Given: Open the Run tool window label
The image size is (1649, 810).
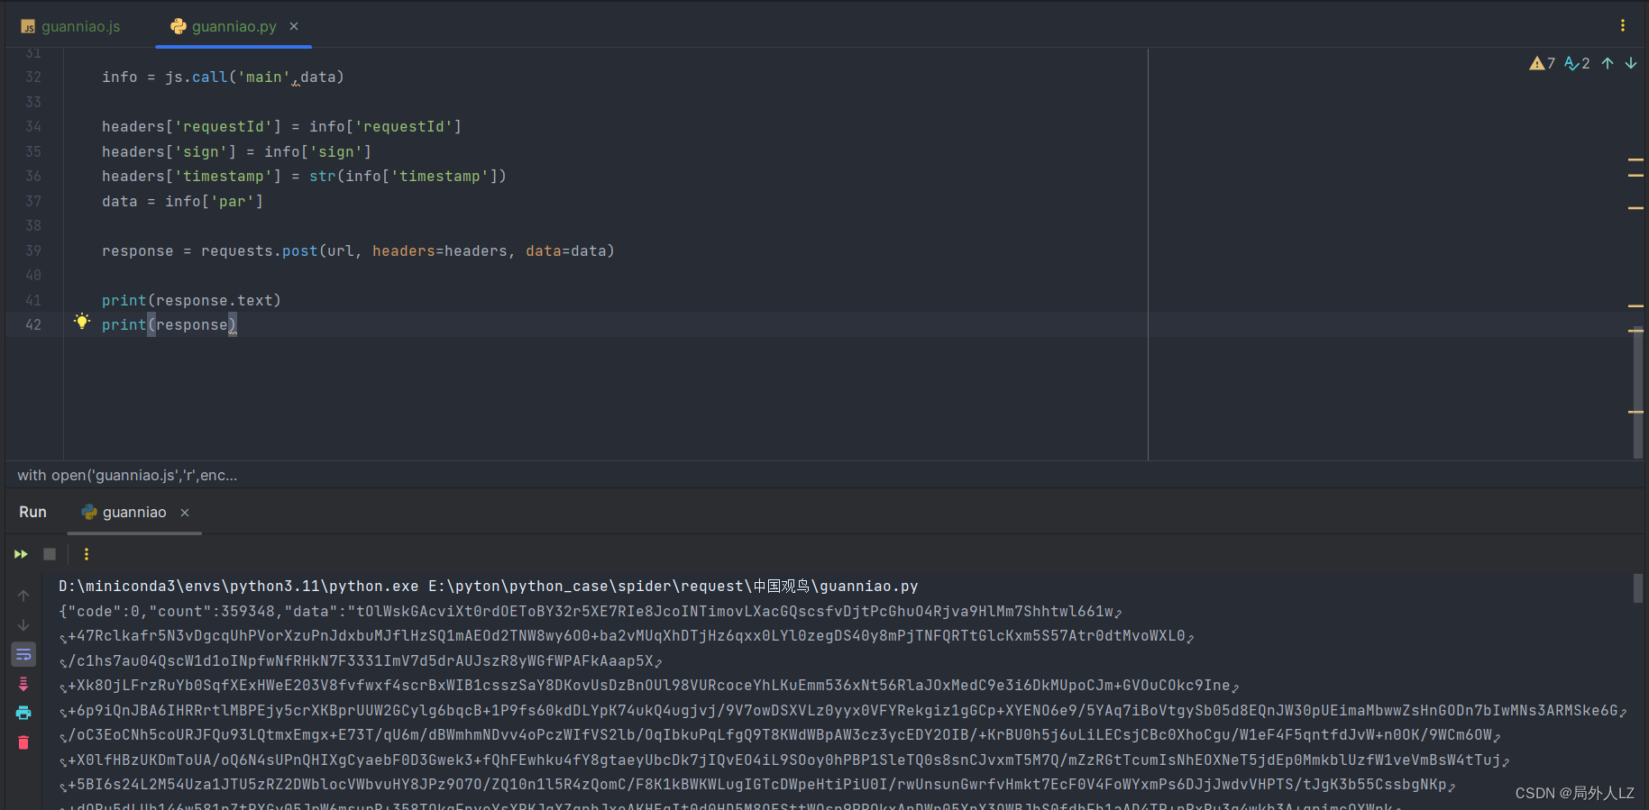Looking at the screenshot, I should (32, 512).
